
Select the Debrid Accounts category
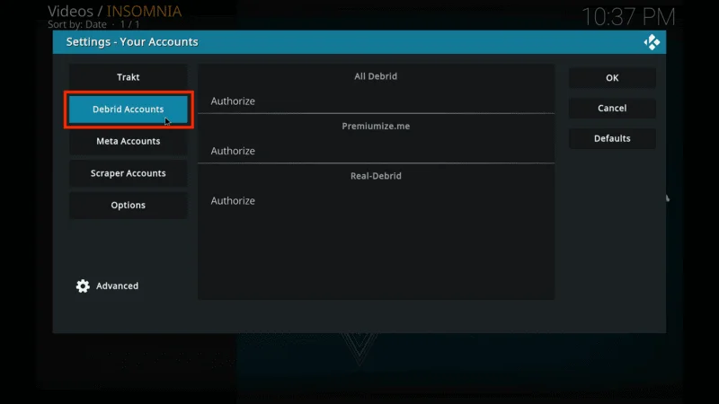(128, 109)
